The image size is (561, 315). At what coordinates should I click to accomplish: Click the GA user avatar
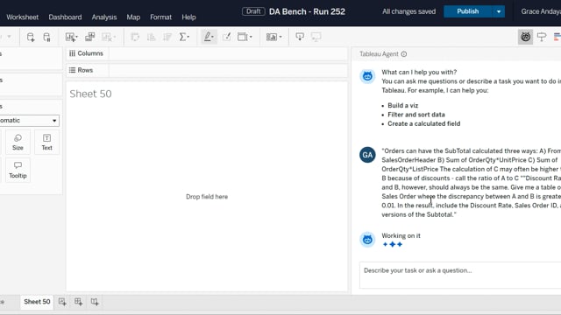point(367,155)
